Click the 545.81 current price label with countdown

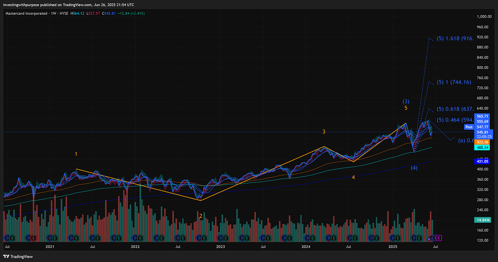(x=483, y=134)
